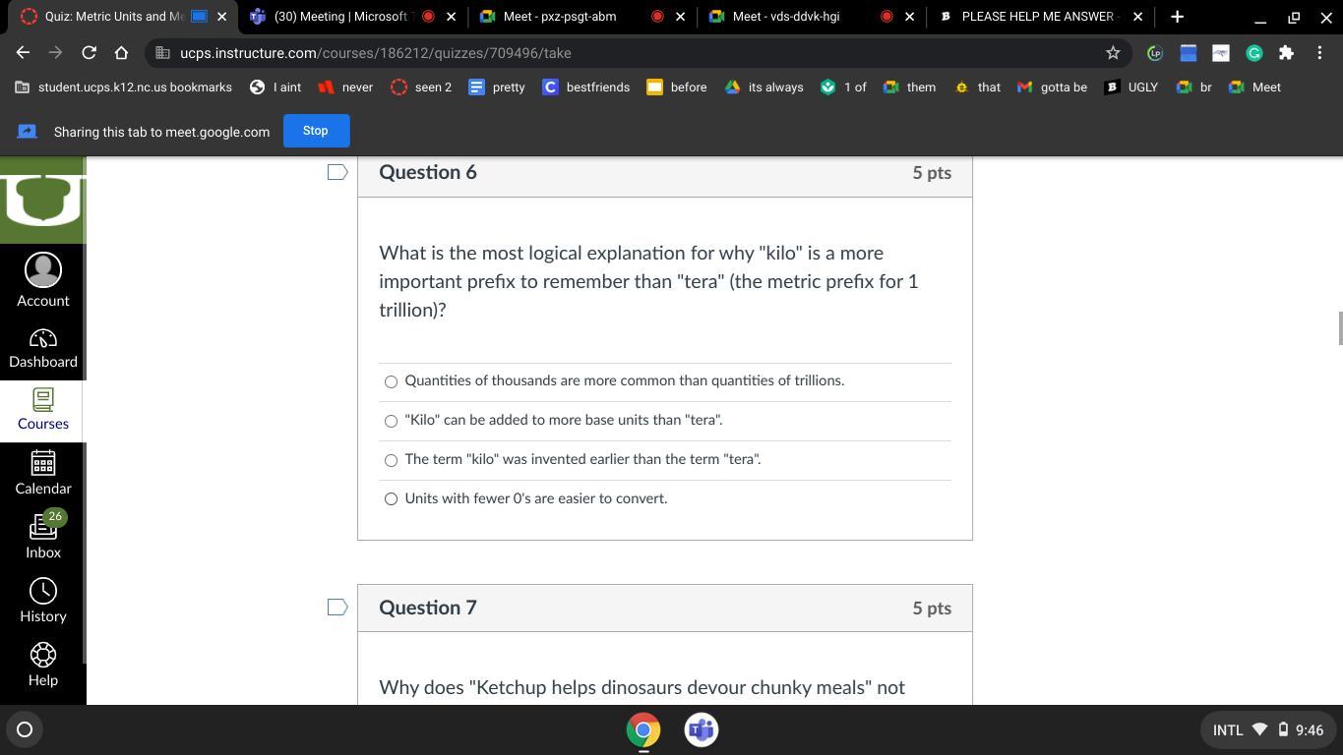Open the 'gotta be' Gmail bookmark
The height and width of the screenshot is (755, 1343).
click(1053, 87)
